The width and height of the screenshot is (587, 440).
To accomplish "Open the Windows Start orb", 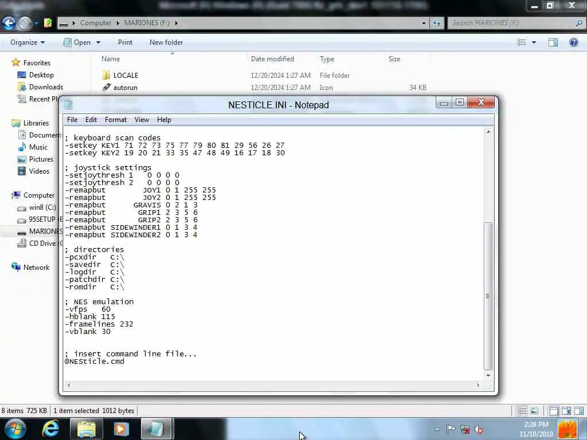I will pyautogui.click(x=15, y=429).
